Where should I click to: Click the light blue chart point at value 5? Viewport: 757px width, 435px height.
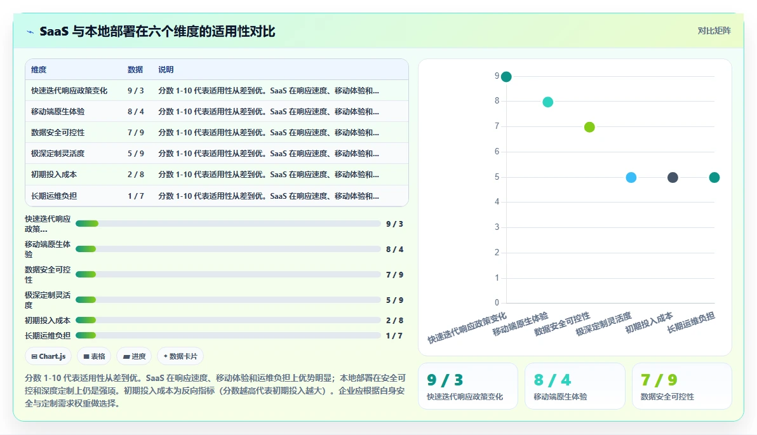[x=631, y=178]
